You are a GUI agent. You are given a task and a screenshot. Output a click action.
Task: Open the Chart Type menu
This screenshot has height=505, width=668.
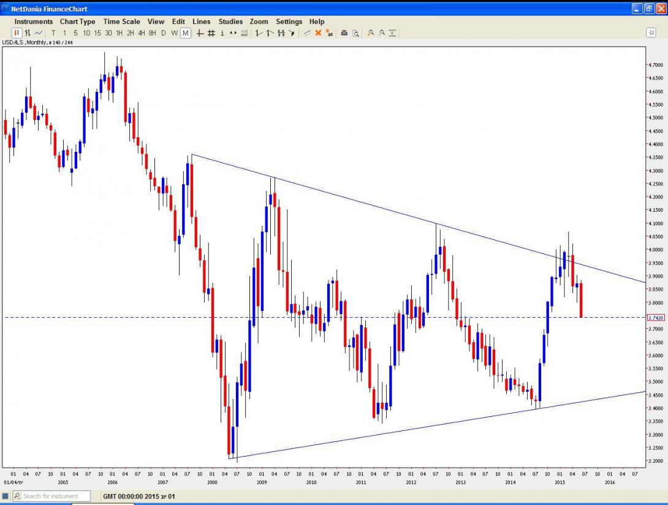(78, 21)
